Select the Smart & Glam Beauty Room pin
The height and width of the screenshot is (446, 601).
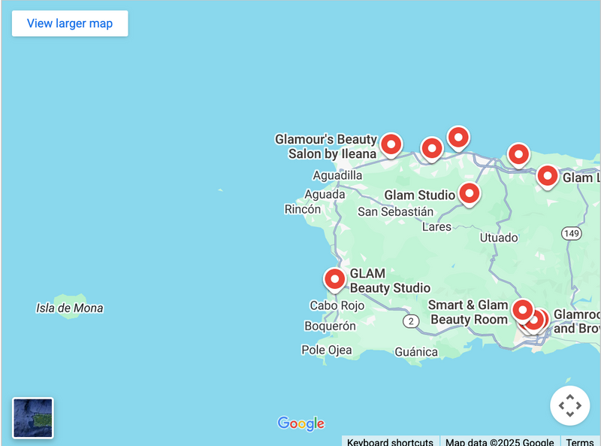click(x=522, y=310)
